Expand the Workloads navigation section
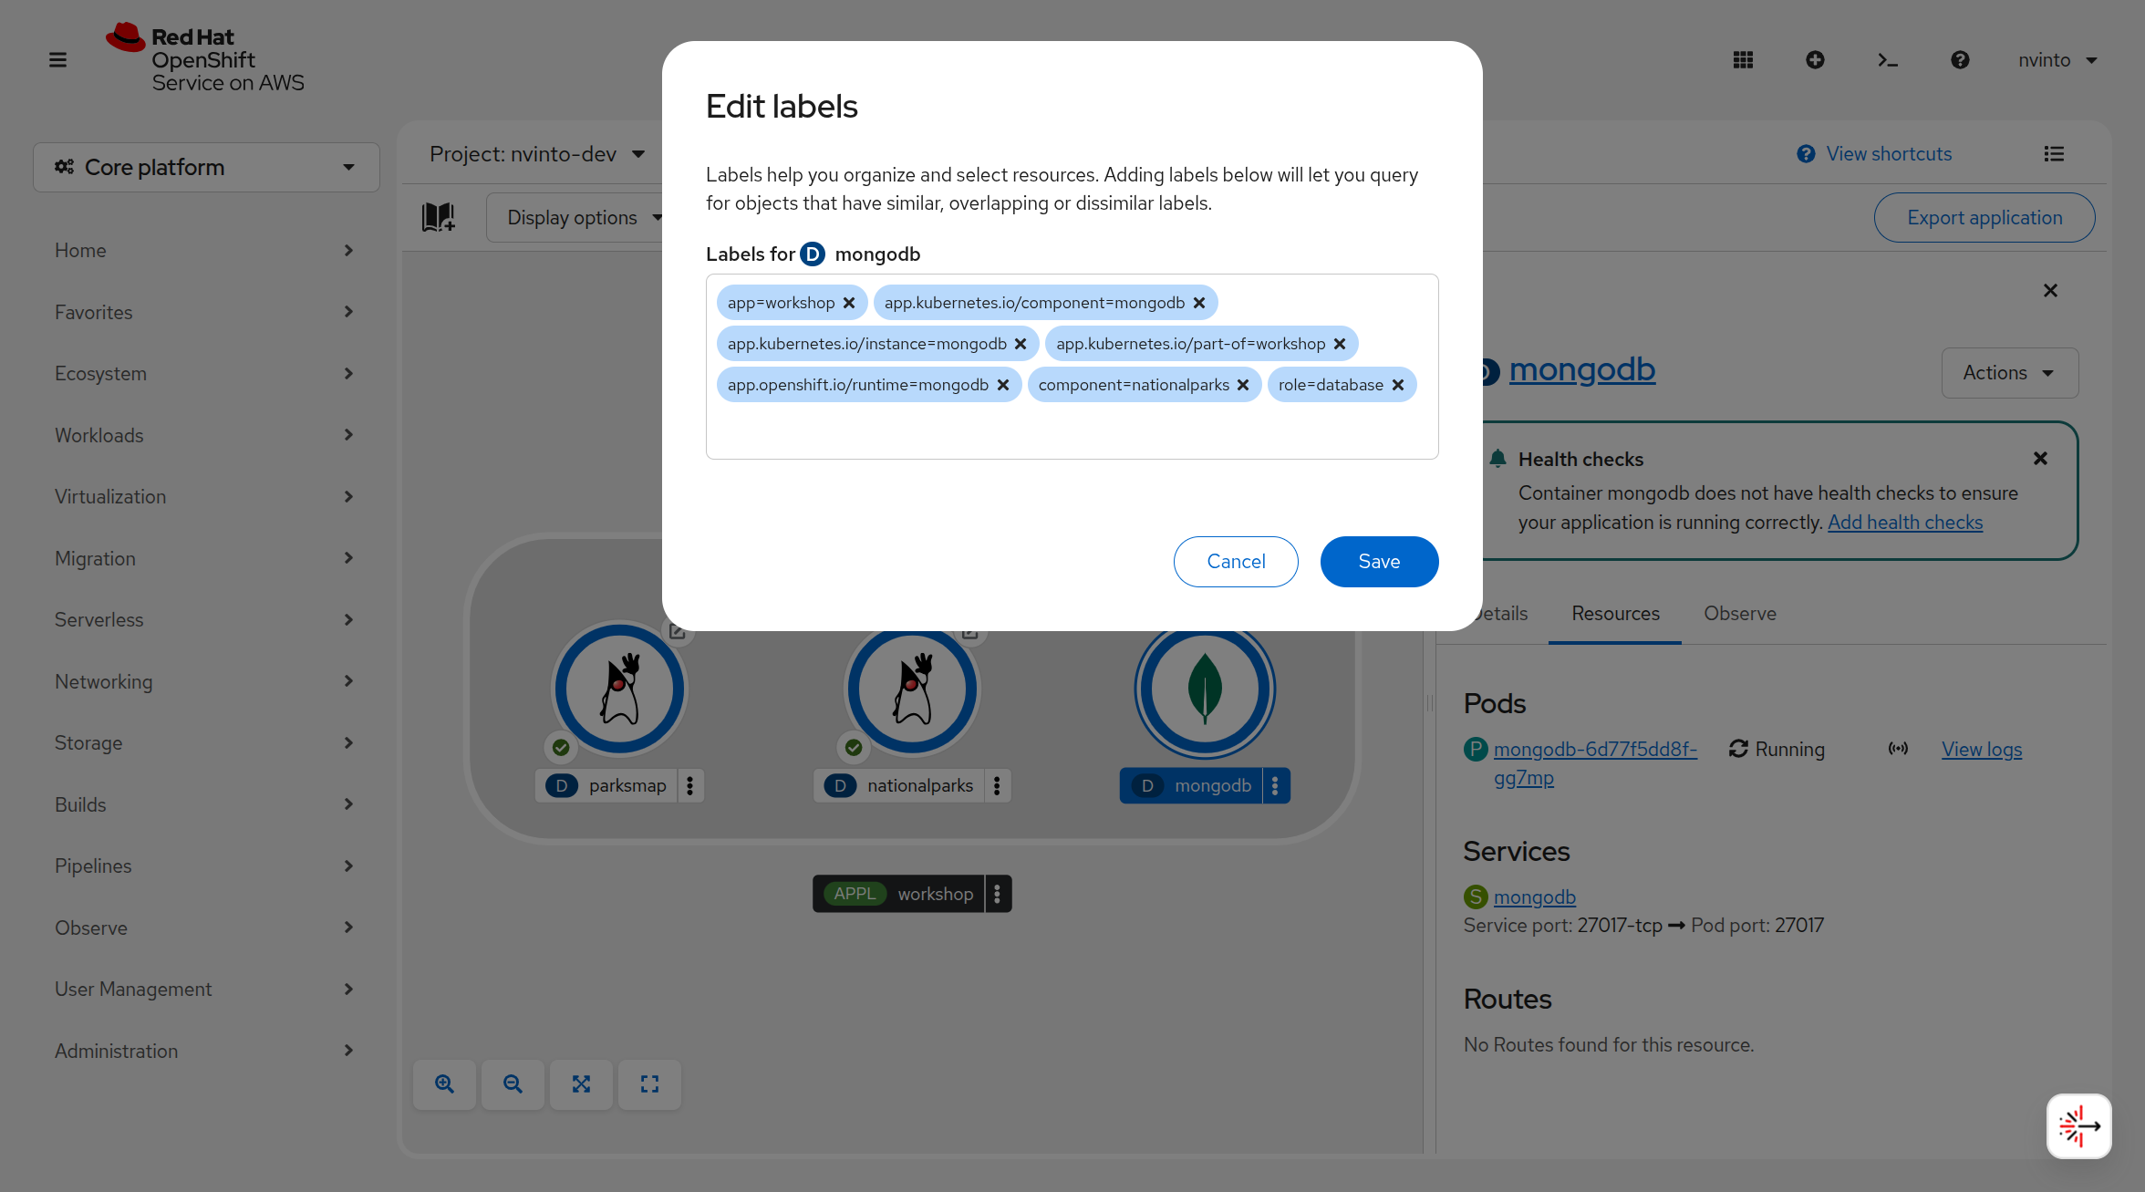 (204, 435)
